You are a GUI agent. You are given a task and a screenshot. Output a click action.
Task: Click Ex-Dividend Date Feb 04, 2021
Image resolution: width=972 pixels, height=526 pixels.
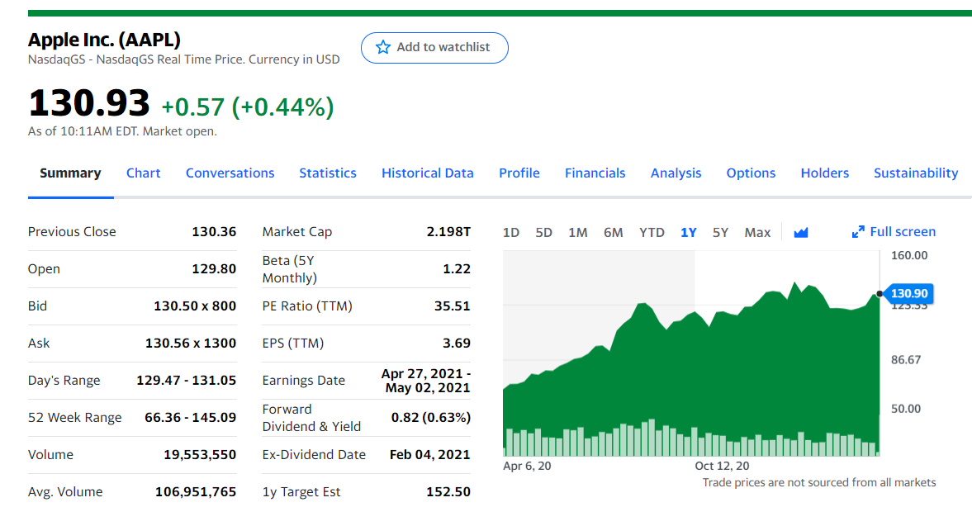(x=429, y=455)
